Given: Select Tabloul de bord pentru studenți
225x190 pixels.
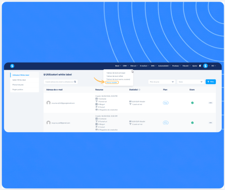Looking at the screenshot, I should (118, 79).
